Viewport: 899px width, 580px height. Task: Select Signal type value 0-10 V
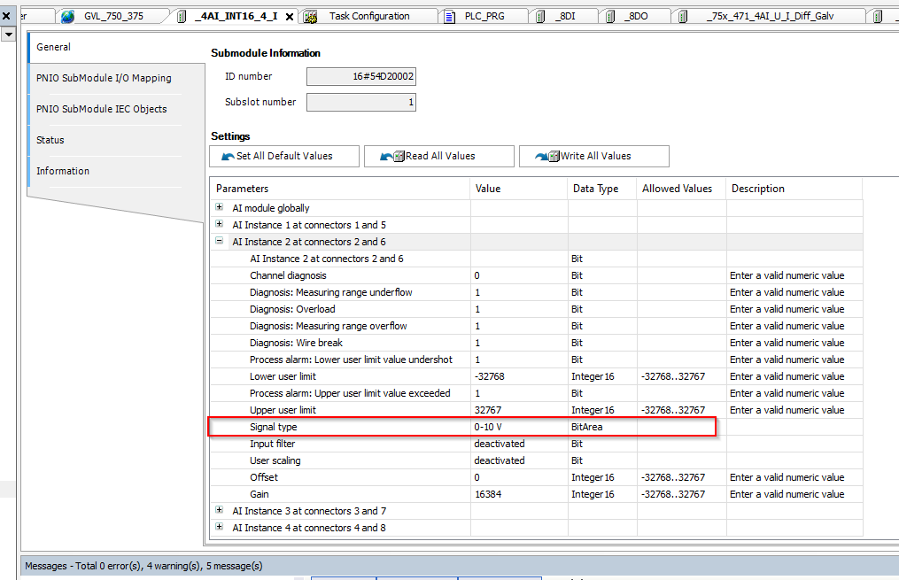[x=519, y=427]
